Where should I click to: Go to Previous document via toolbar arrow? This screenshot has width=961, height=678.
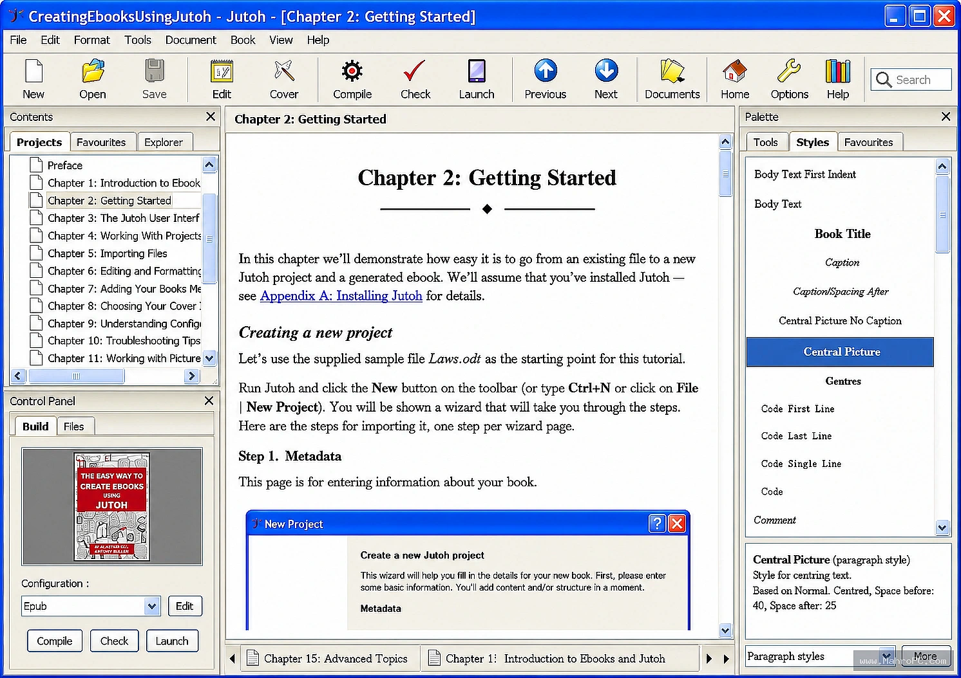pos(545,71)
